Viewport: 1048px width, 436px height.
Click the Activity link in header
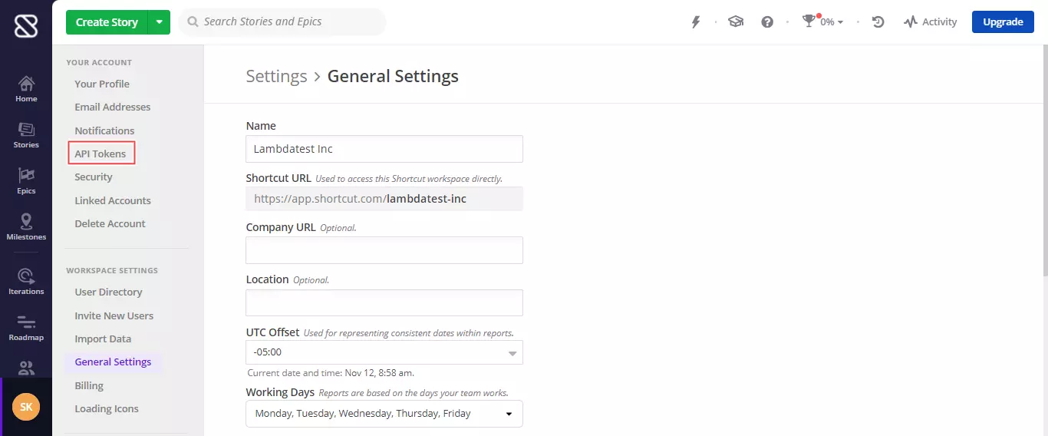point(930,22)
